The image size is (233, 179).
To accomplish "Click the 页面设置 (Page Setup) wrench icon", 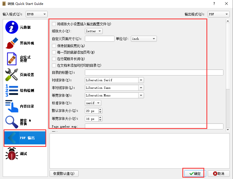I will 25,75.
